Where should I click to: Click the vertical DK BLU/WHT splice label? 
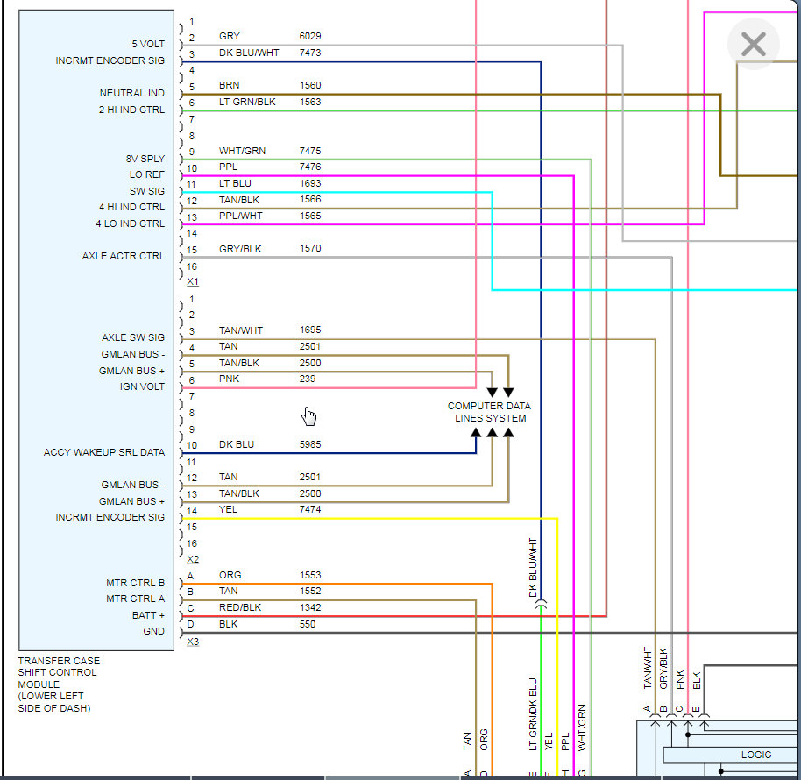click(x=533, y=568)
